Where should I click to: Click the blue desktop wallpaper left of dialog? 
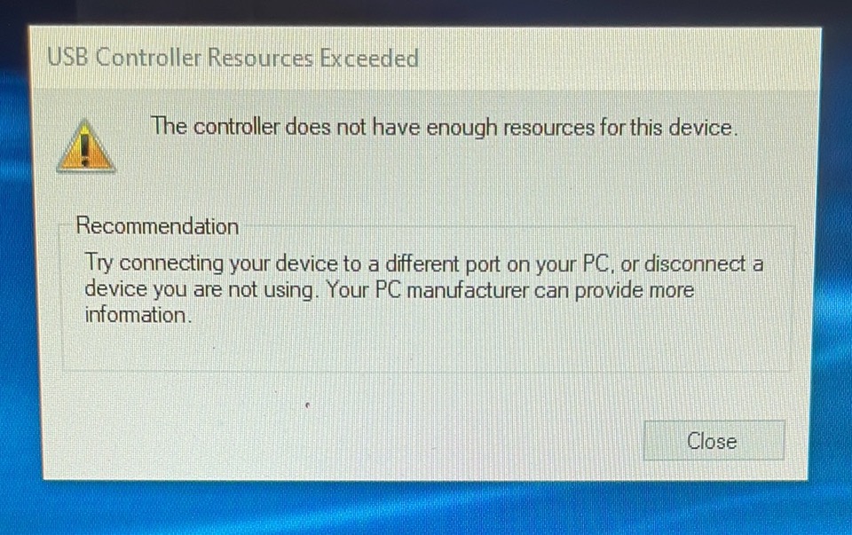click(x=13, y=271)
